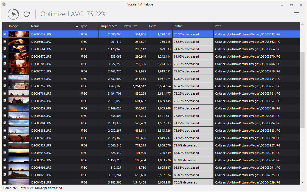The image size is (307, 192).
Task: Sort the list by Original Size column
Action: click(x=108, y=26)
